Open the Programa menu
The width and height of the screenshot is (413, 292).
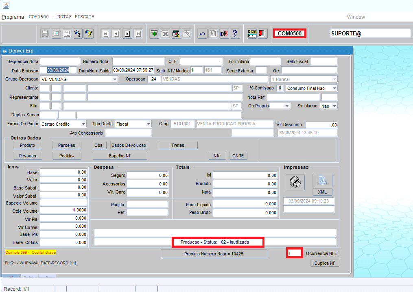coord(13,17)
